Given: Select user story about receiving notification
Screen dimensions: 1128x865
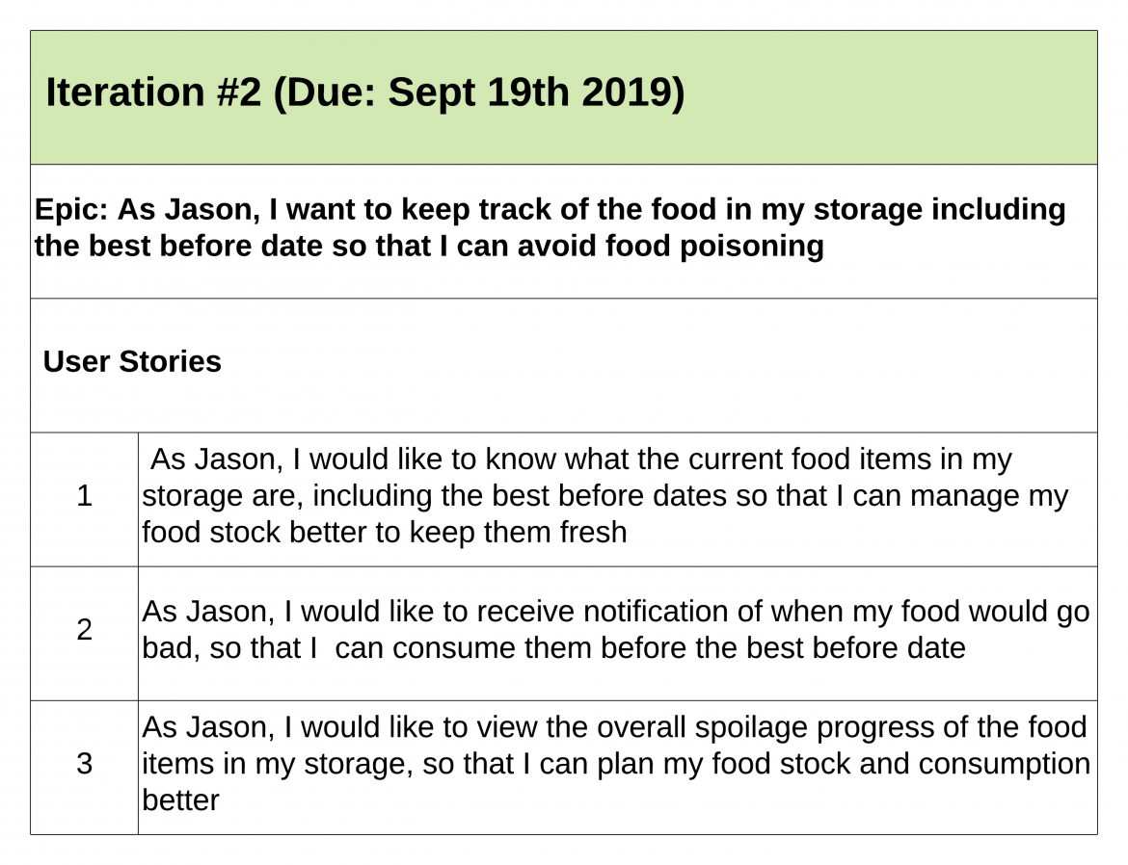Looking at the screenshot, I should [617, 633].
